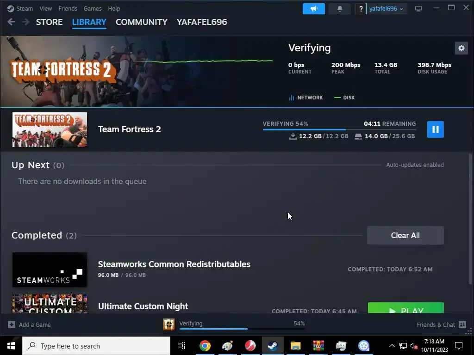Toggle the DISK graph legend
This screenshot has height=355, width=474.
(x=344, y=98)
